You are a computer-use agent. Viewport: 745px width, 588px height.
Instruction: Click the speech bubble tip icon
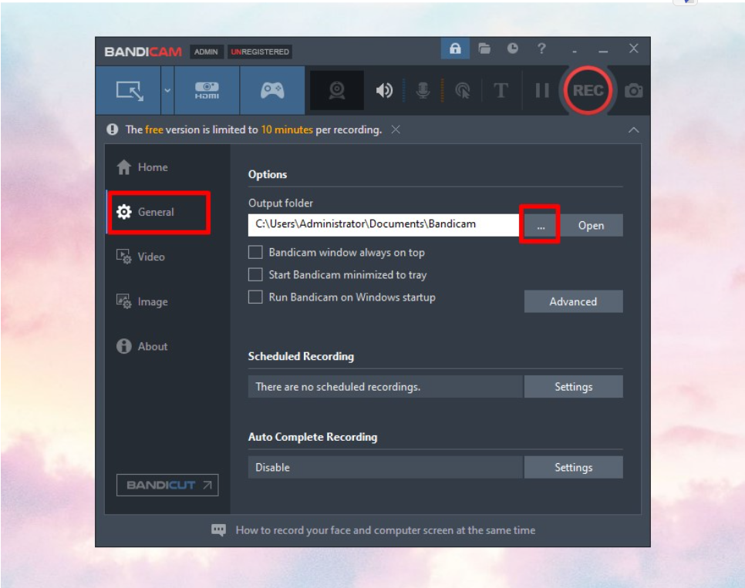[218, 530]
